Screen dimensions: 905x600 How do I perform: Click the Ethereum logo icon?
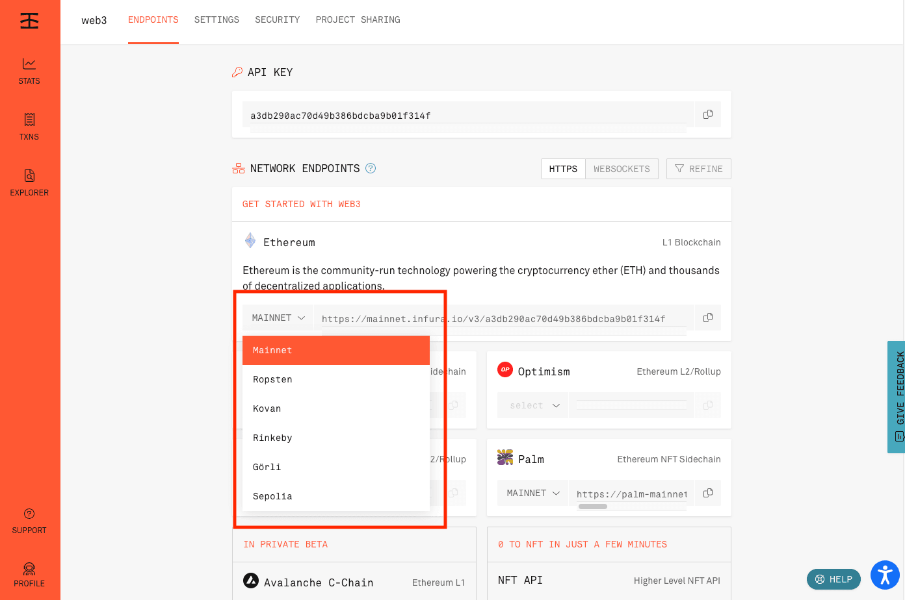coord(250,241)
